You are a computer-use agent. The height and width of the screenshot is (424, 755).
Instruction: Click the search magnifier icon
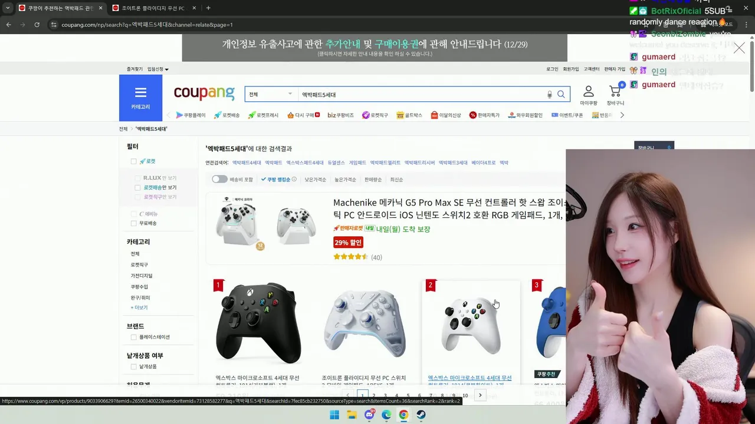click(561, 94)
